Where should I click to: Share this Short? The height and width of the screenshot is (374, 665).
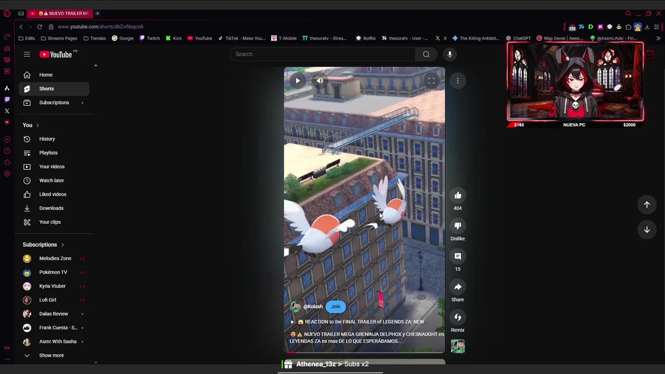458,287
